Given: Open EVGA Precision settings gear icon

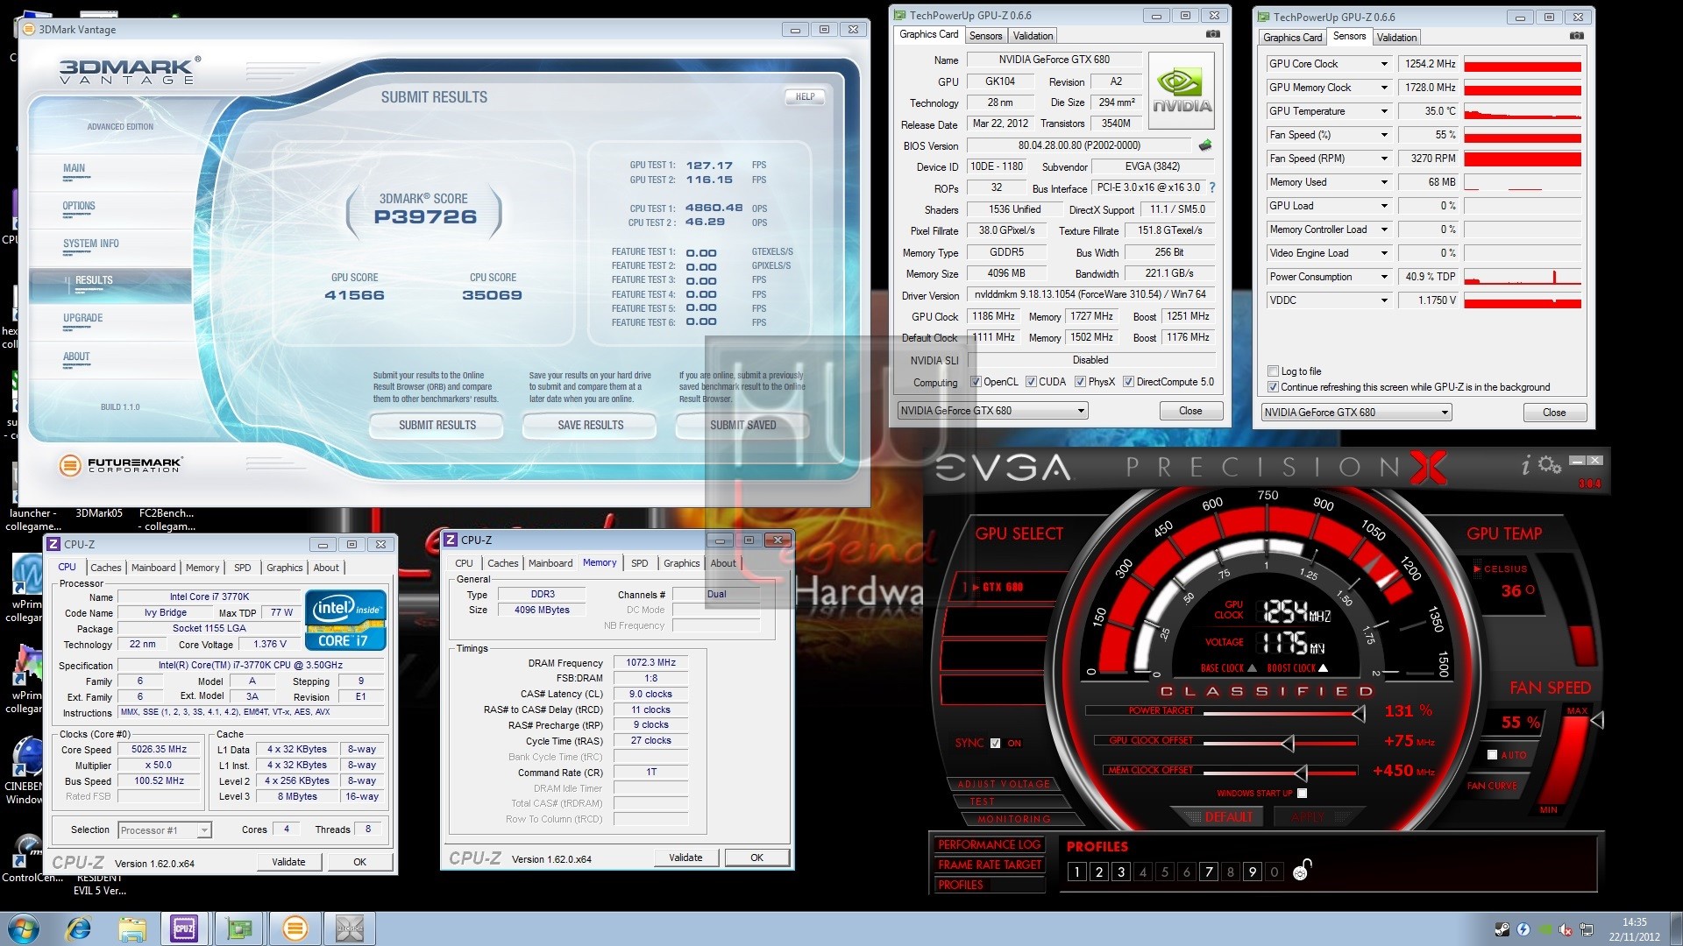Looking at the screenshot, I should (x=1550, y=464).
